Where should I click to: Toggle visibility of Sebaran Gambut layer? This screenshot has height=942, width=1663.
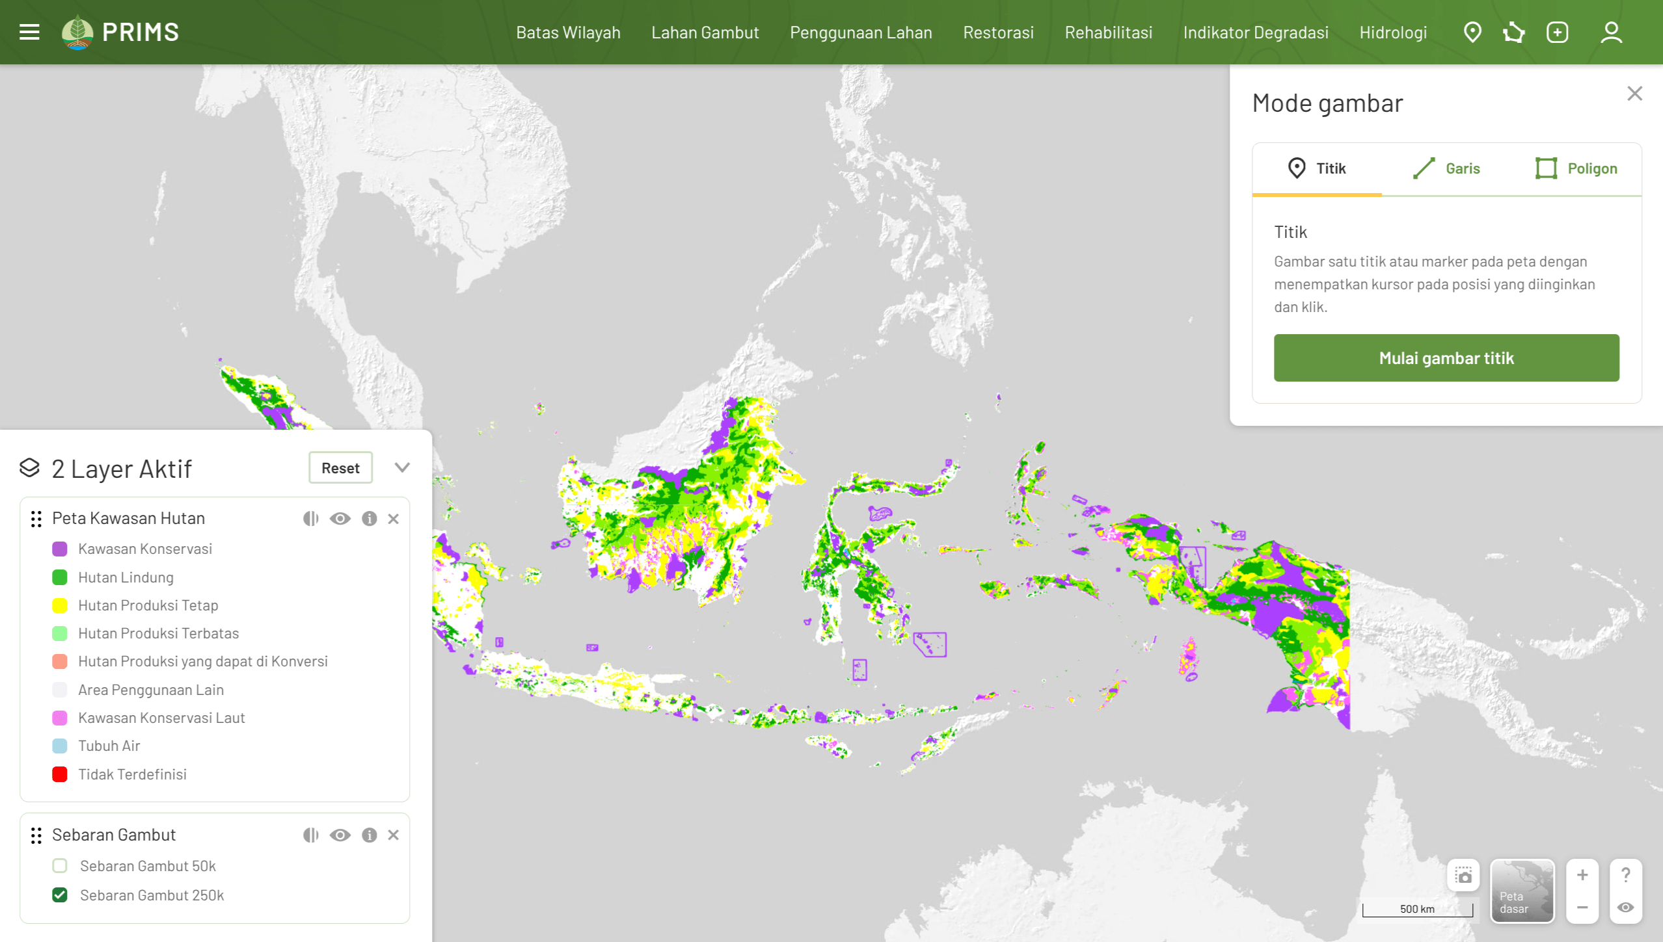coord(340,835)
